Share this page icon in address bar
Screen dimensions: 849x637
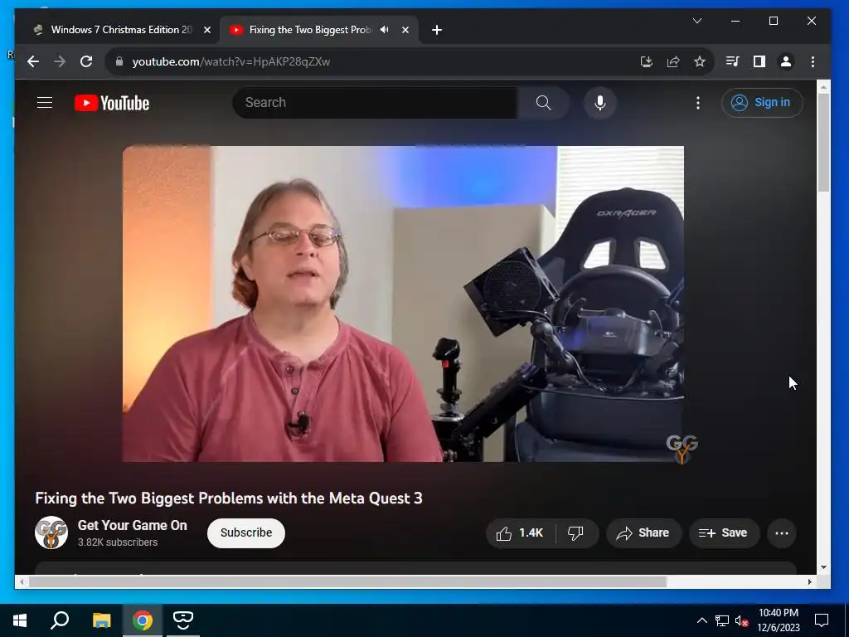tap(673, 61)
